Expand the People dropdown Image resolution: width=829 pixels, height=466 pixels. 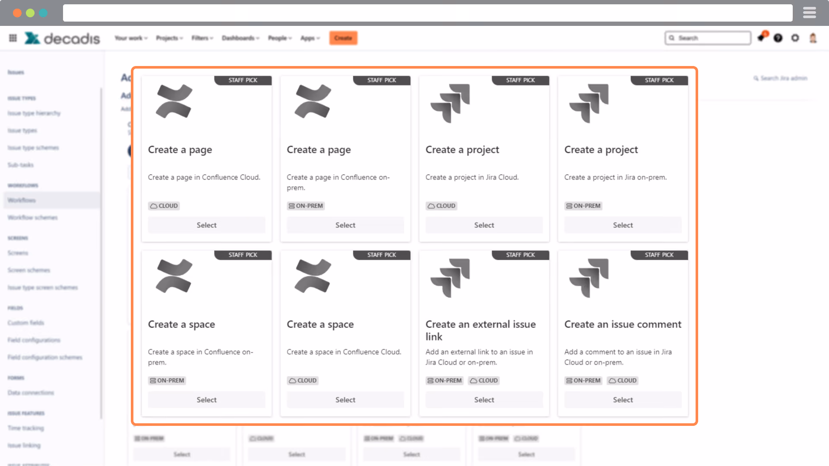280,38
